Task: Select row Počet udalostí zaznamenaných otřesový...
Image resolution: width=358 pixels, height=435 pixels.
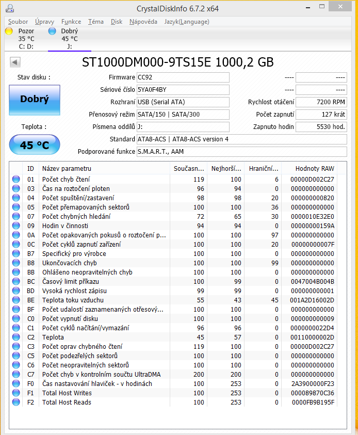Action: coord(173,309)
